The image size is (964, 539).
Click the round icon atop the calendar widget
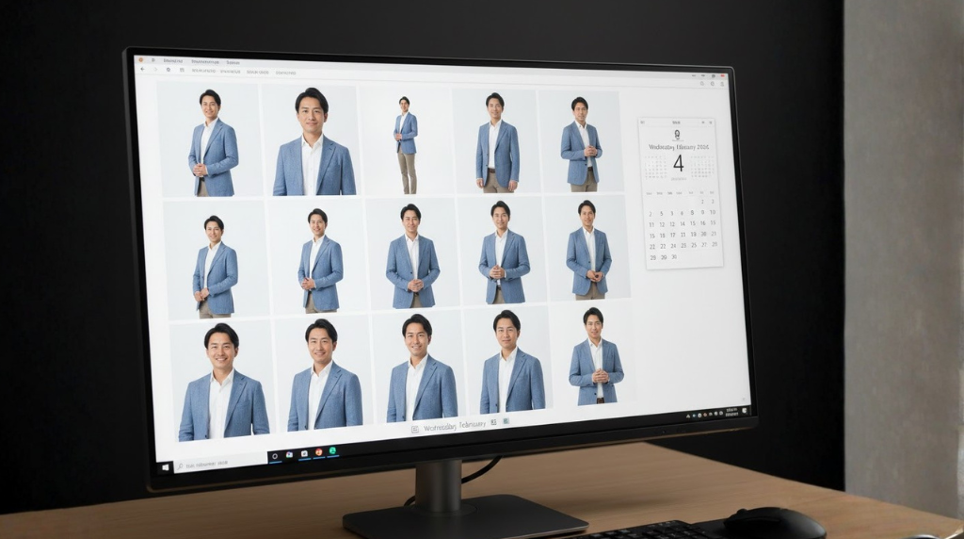click(x=676, y=135)
